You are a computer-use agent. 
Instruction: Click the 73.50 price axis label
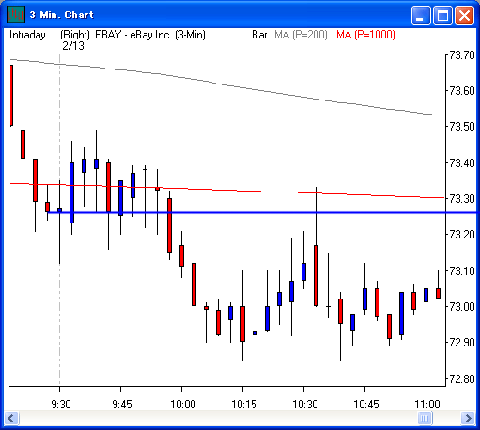pos(462,127)
